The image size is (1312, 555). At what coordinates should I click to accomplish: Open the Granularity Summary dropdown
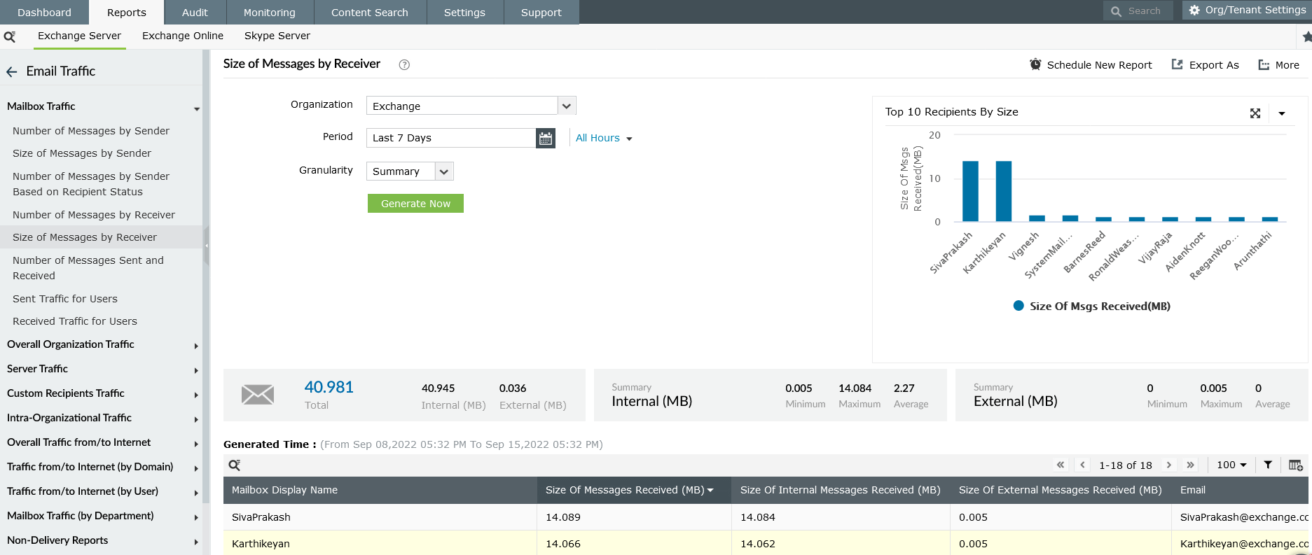[x=444, y=171]
